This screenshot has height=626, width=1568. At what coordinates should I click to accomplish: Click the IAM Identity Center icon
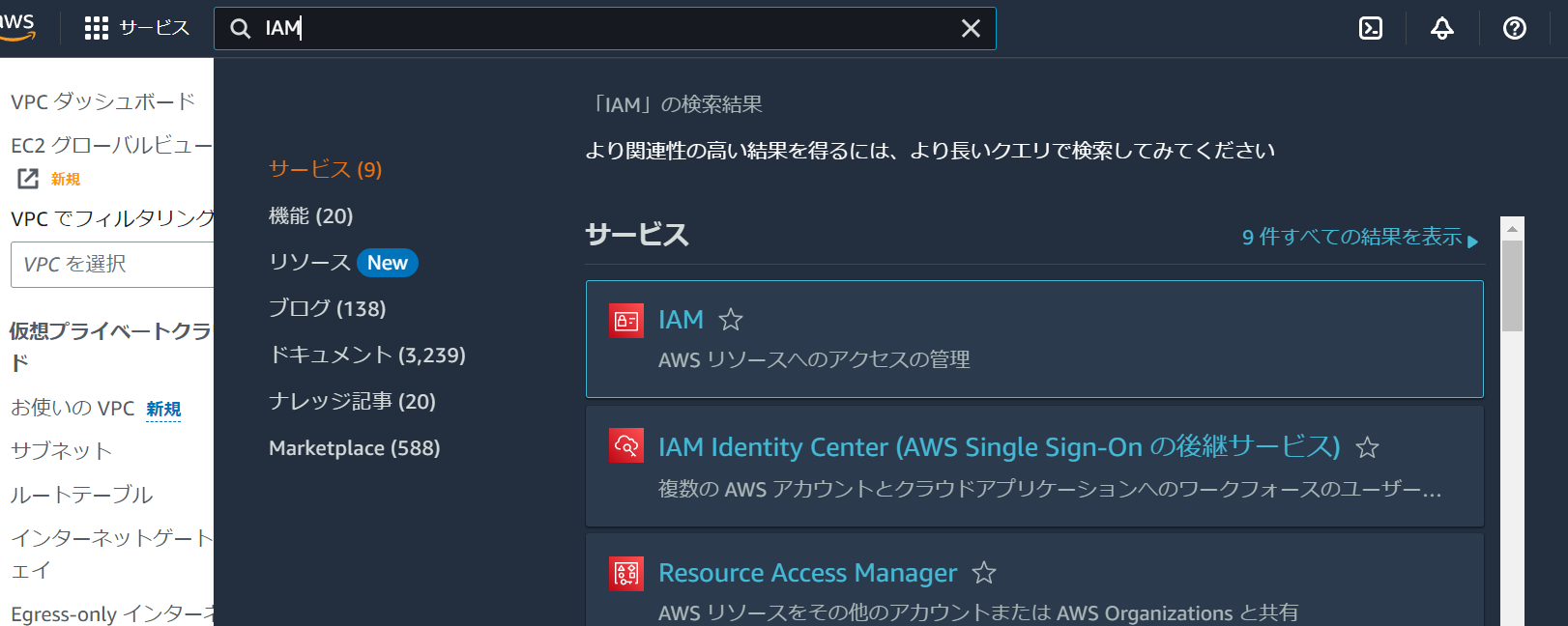point(626,446)
